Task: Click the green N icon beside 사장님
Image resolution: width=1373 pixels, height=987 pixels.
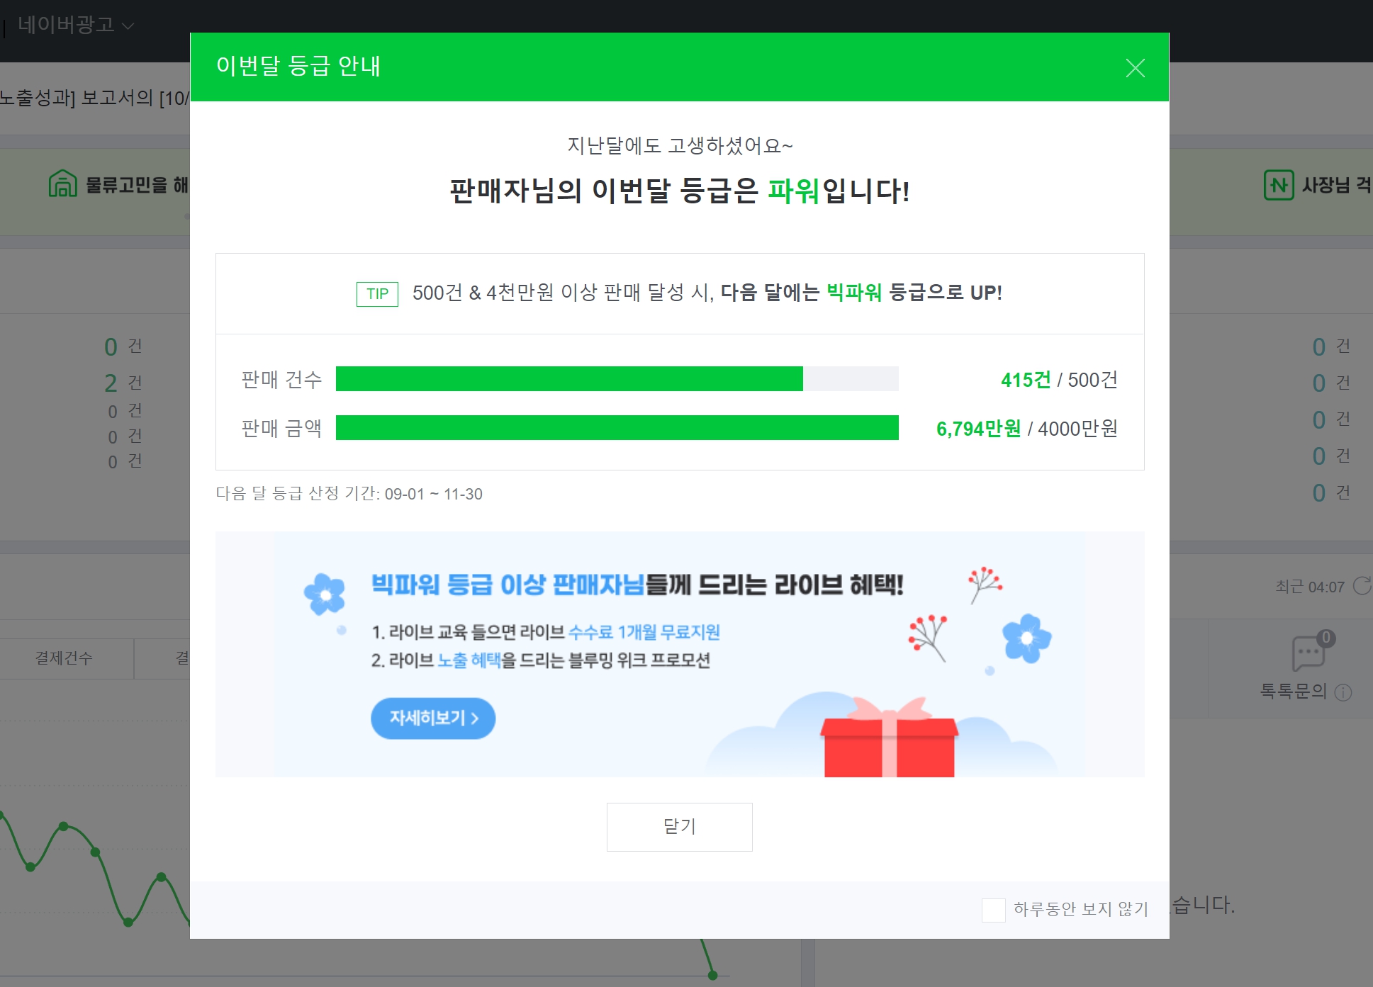Action: (1279, 185)
